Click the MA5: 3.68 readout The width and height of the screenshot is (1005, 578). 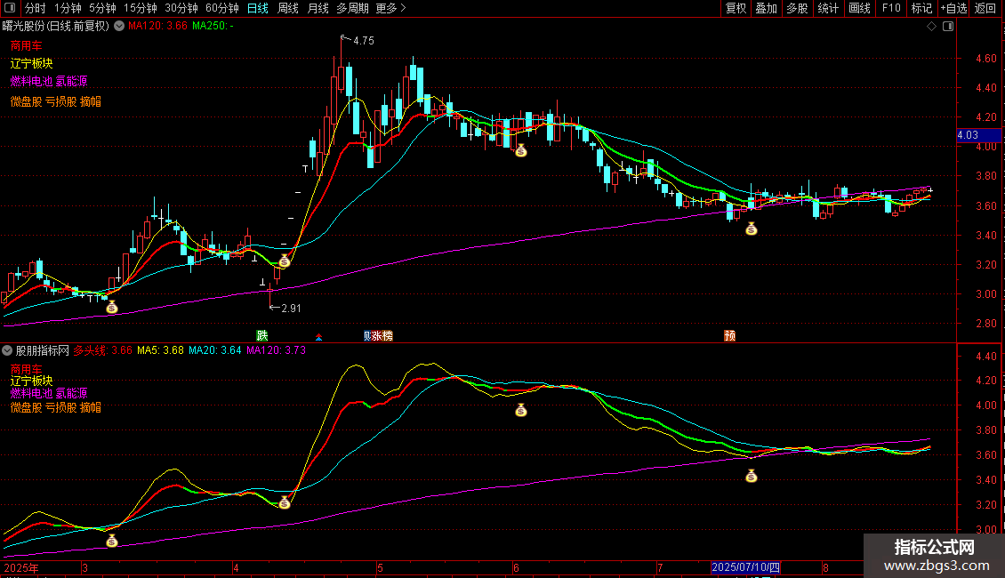pos(160,350)
